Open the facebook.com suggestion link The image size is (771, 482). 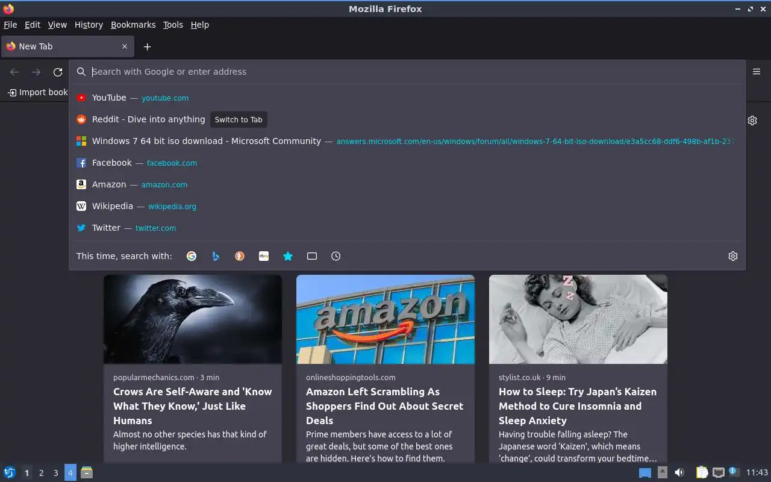tap(172, 163)
